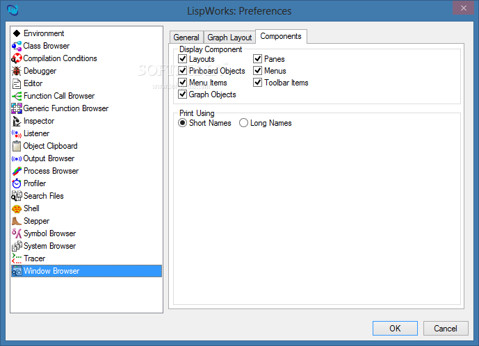
Task: Select the Symbol Browser label
Action: click(x=50, y=233)
